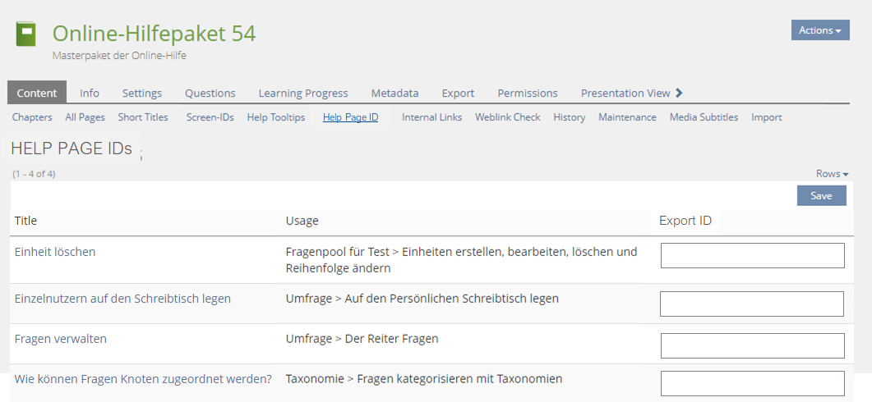Click Export ID field for Einheit löschen
The height and width of the screenshot is (402, 872).
(x=752, y=255)
